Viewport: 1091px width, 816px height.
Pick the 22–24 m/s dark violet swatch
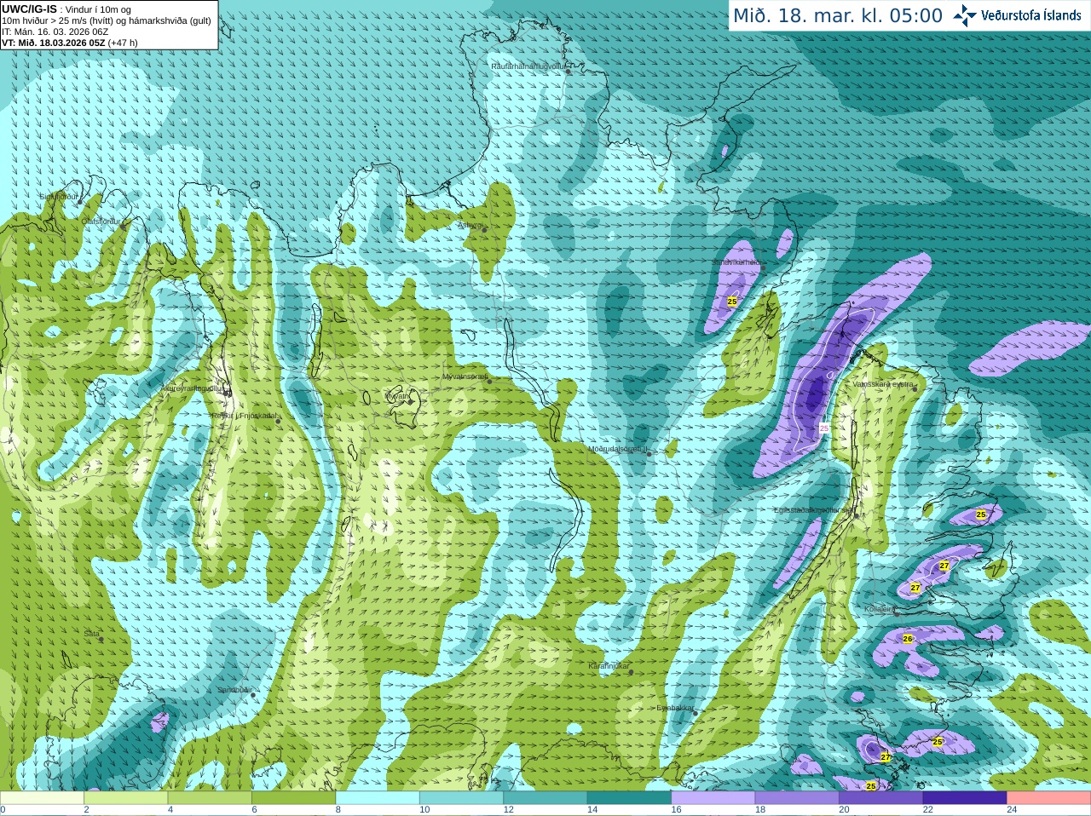point(965,798)
